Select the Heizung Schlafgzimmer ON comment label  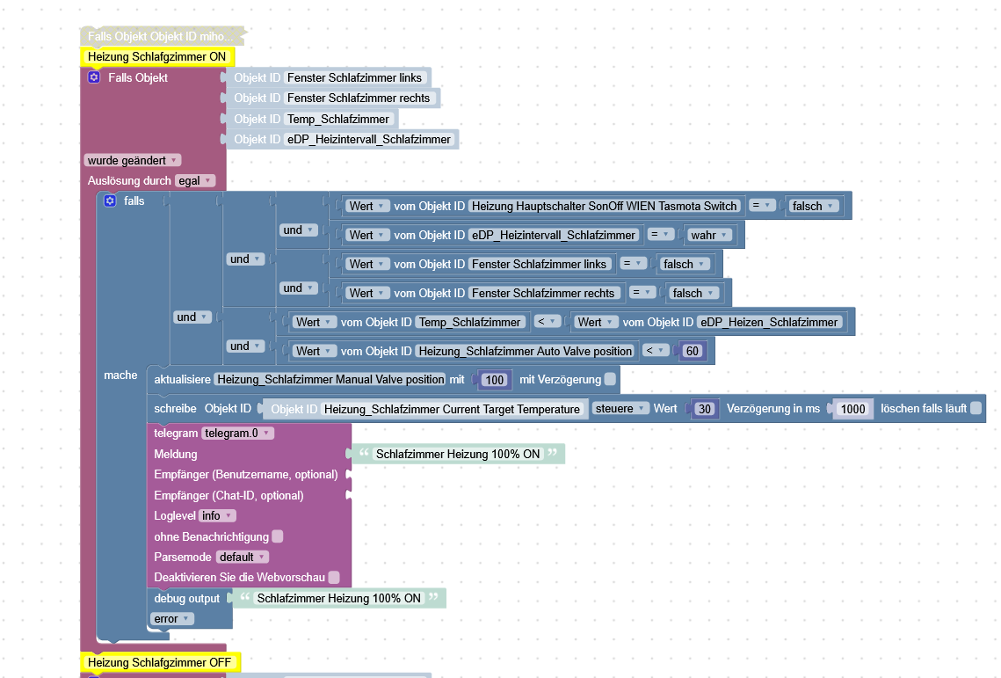click(157, 56)
